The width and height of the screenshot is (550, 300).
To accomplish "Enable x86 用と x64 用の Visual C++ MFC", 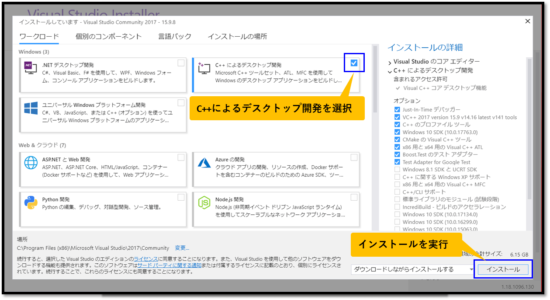I will (x=397, y=185).
